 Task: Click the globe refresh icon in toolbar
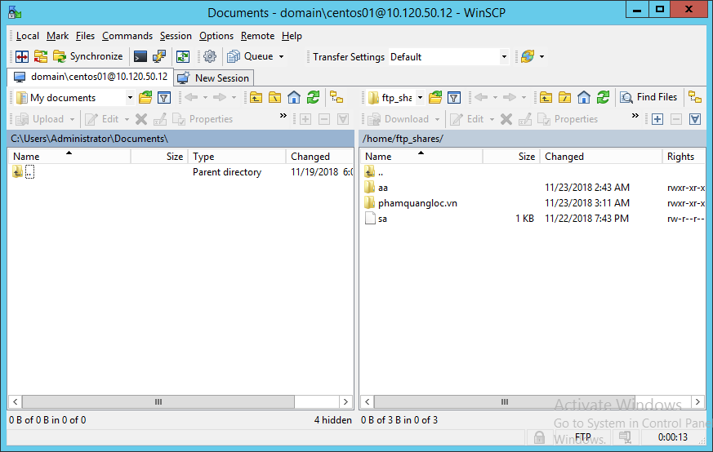click(528, 57)
